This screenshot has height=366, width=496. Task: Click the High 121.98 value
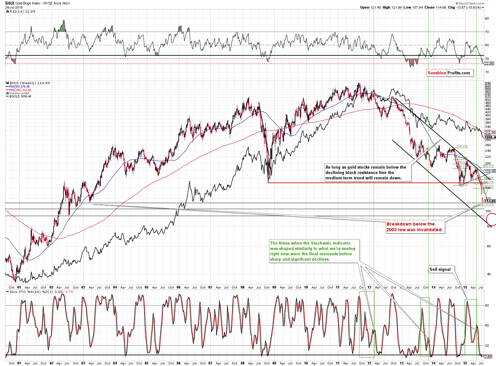(392, 7)
